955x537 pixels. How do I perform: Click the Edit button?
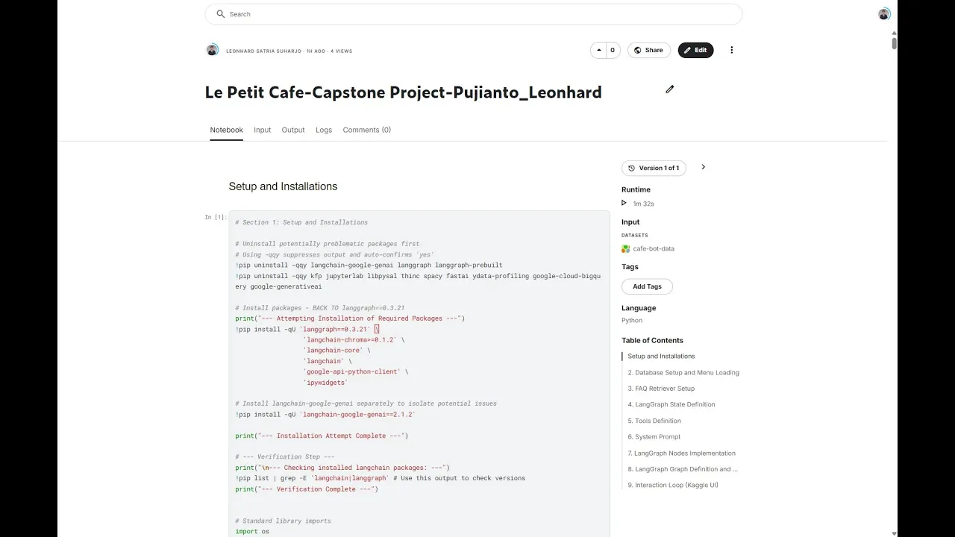pos(695,50)
